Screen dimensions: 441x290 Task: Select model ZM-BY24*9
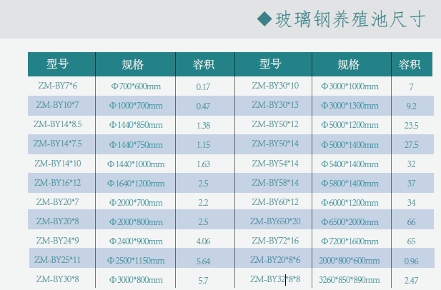point(57,241)
